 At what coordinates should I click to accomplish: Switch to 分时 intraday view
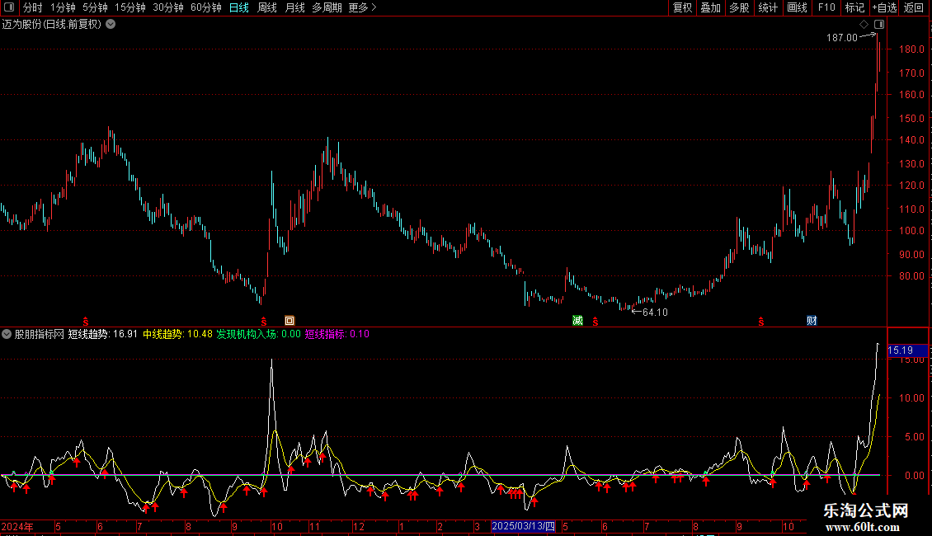(x=33, y=7)
